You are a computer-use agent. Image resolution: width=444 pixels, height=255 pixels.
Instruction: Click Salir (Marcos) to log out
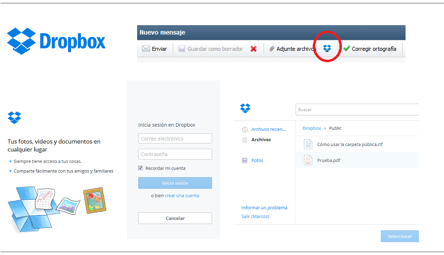point(255,217)
